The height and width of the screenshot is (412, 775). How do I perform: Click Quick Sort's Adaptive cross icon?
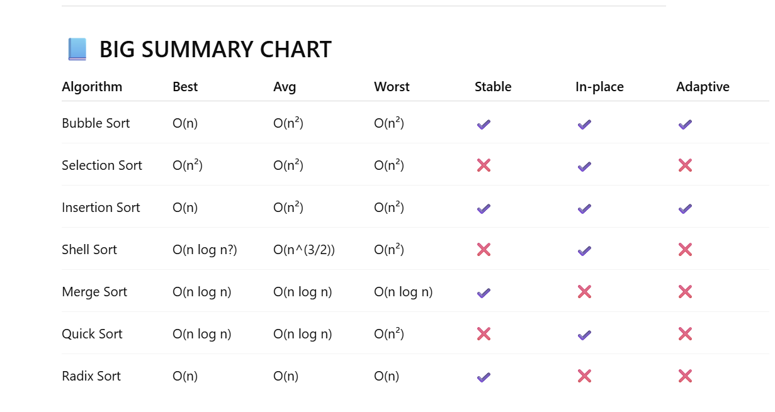pos(685,334)
